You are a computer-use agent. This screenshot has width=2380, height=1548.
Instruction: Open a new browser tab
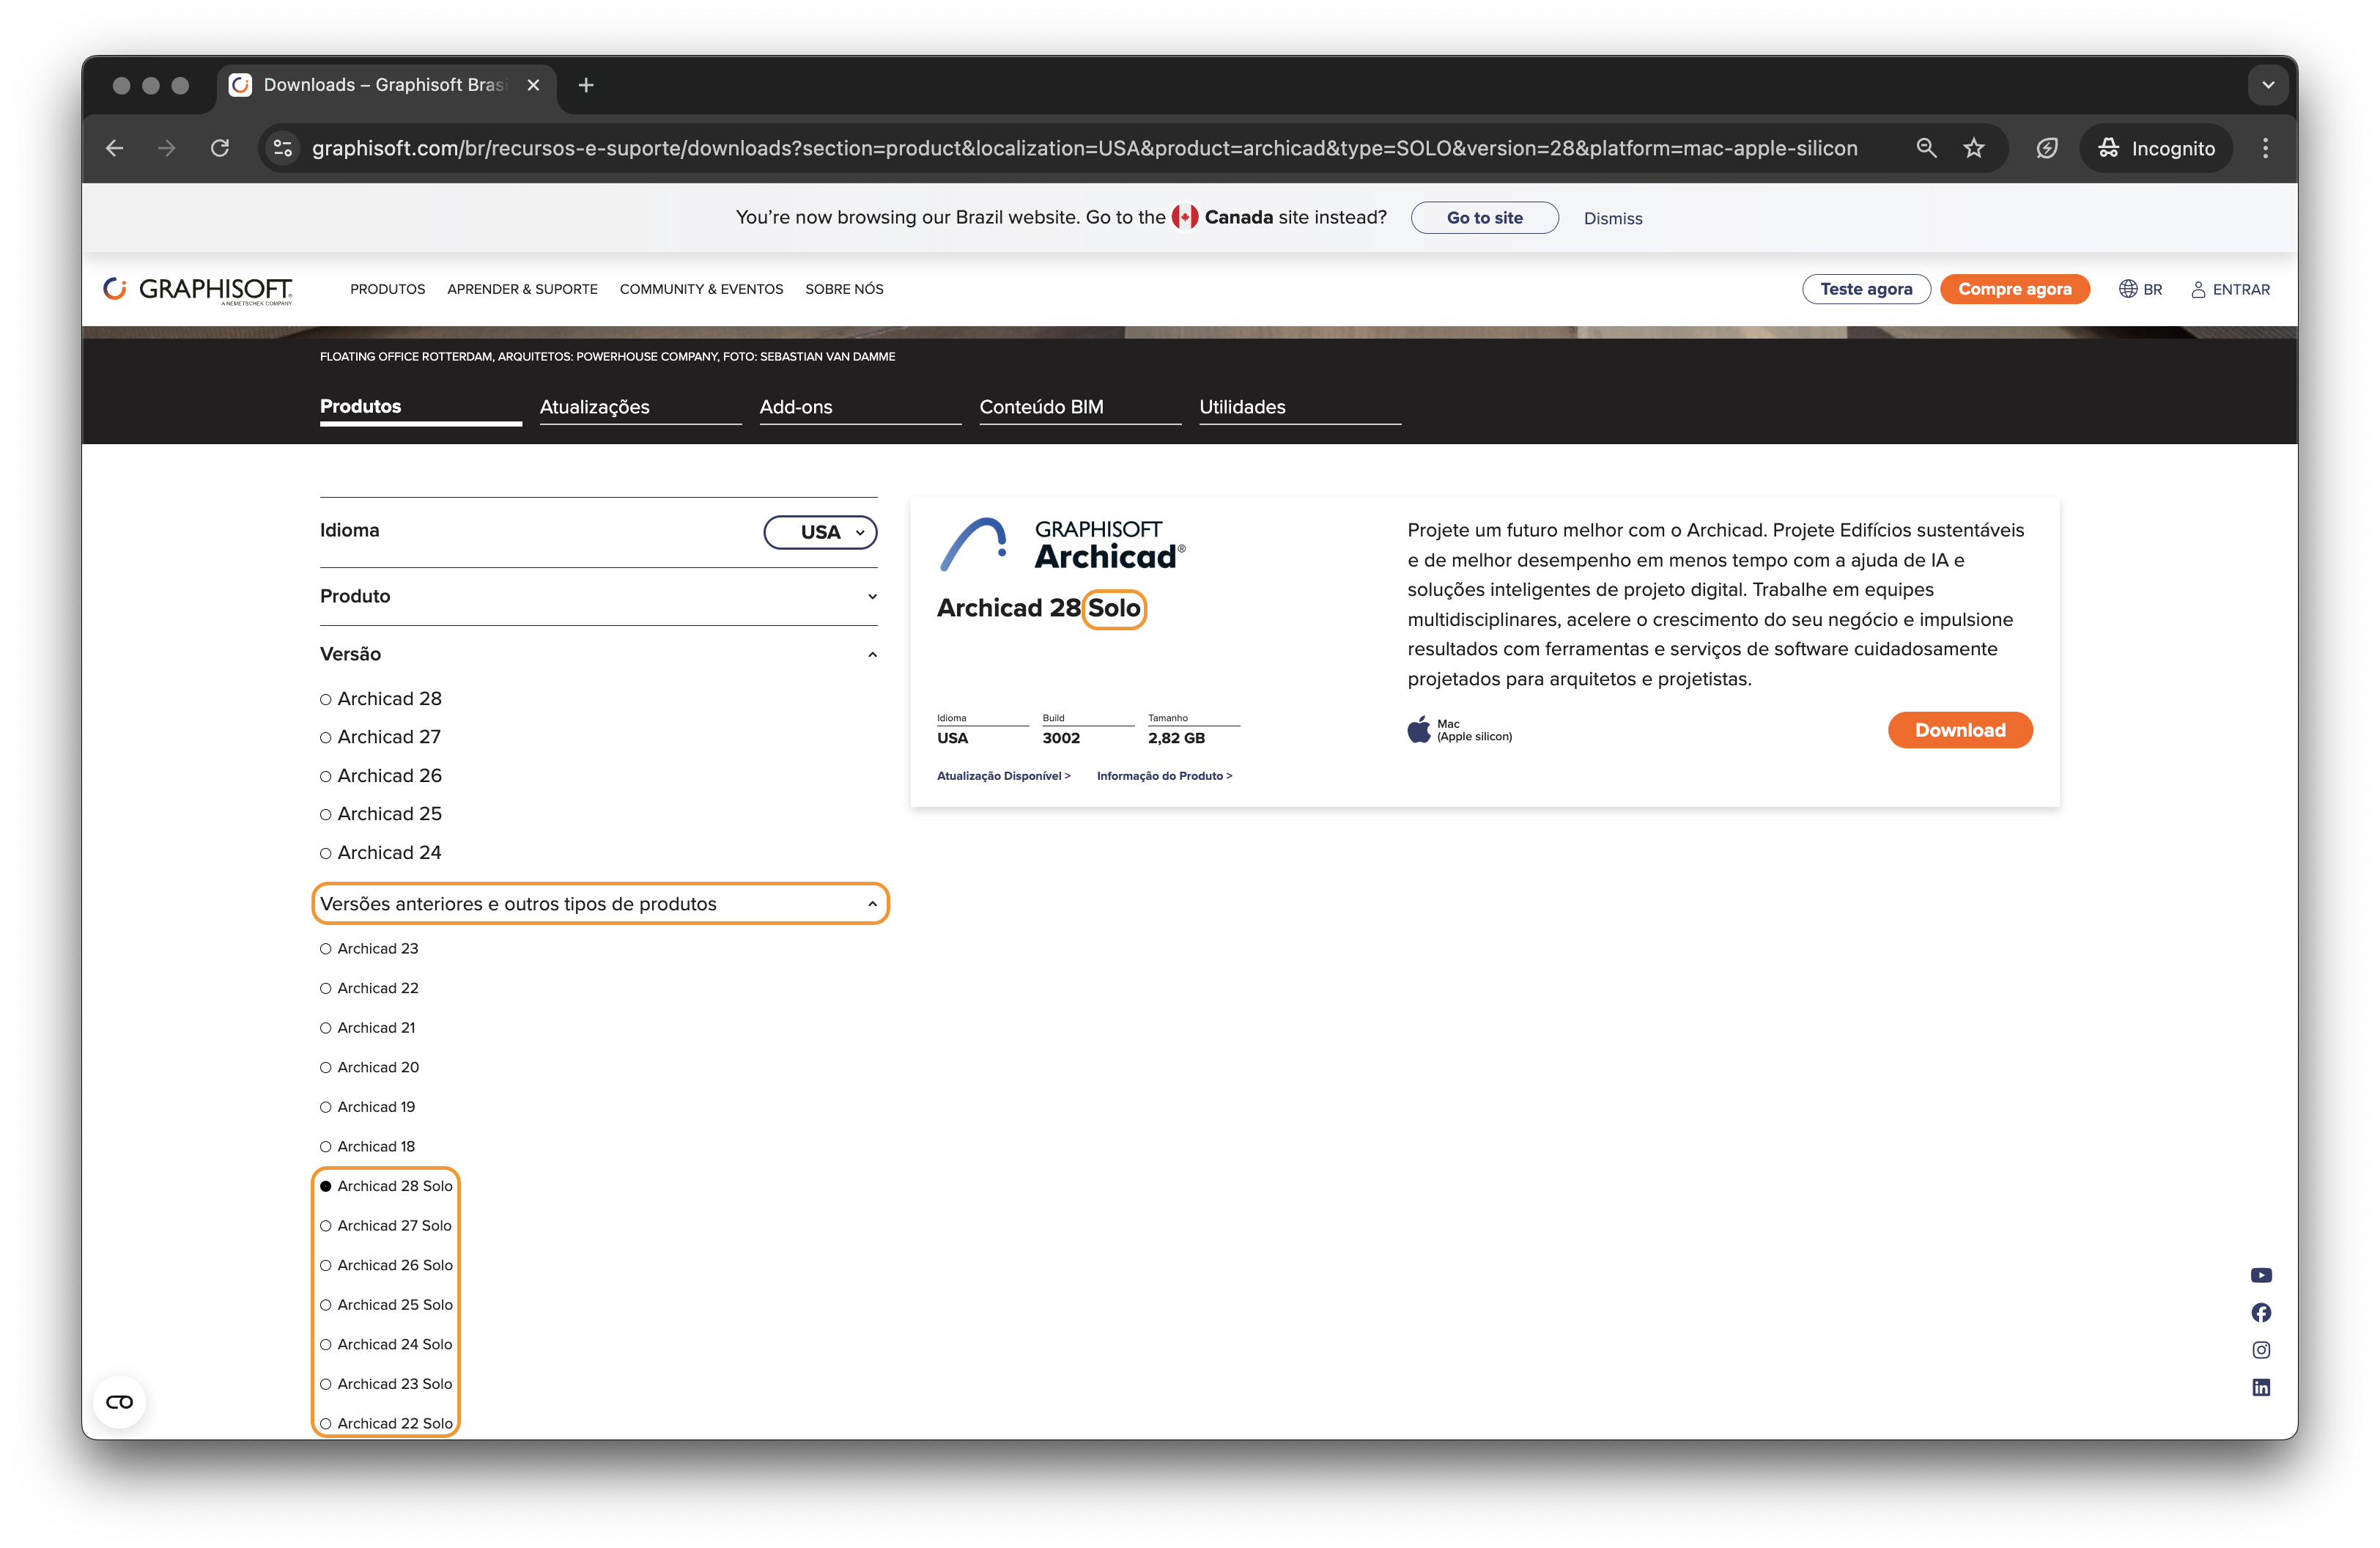tap(586, 85)
